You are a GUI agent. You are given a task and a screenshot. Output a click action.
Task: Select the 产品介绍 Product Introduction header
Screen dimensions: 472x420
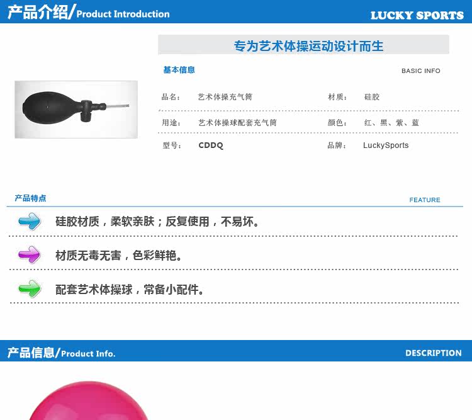(89, 13)
